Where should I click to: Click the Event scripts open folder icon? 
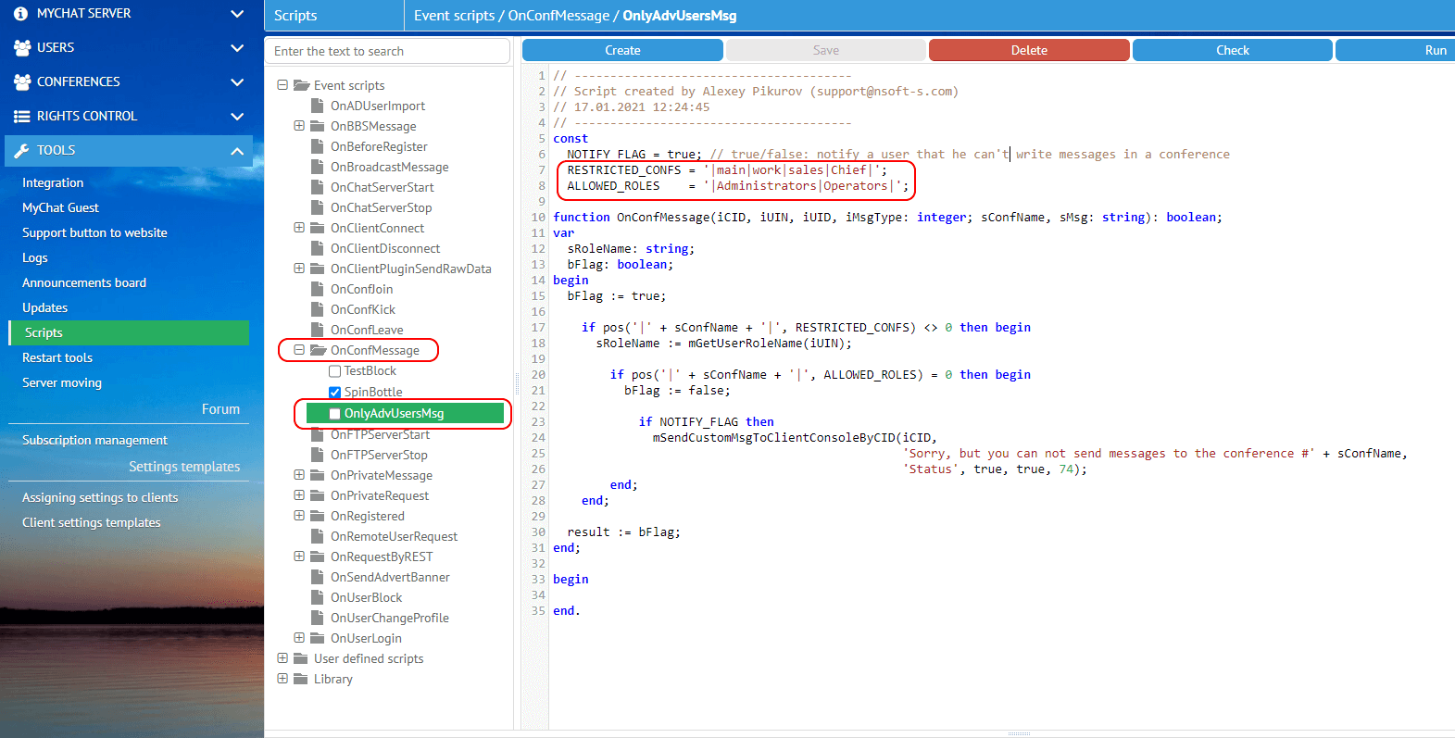(x=301, y=85)
